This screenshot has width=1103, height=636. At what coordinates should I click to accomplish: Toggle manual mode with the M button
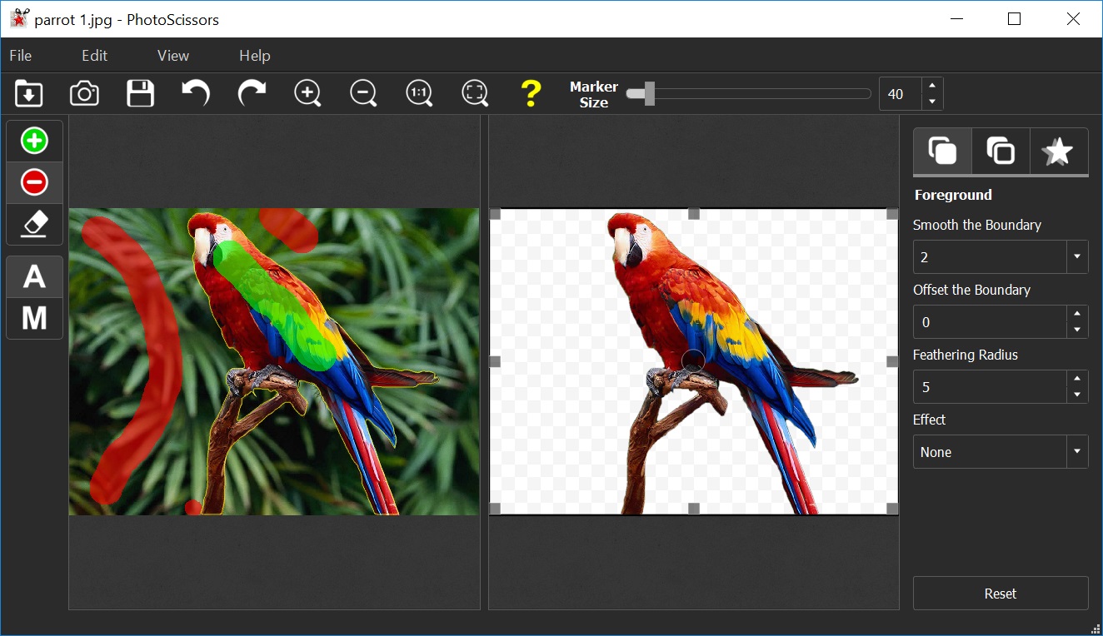click(34, 318)
